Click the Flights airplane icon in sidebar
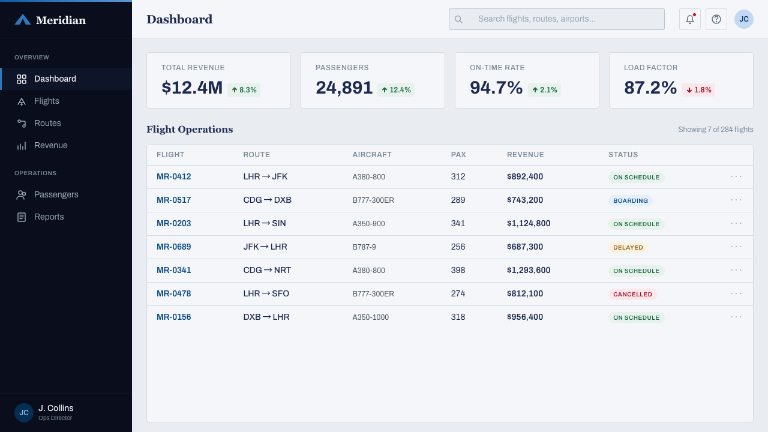The height and width of the screenshot is (432, 768). point(22,101)
